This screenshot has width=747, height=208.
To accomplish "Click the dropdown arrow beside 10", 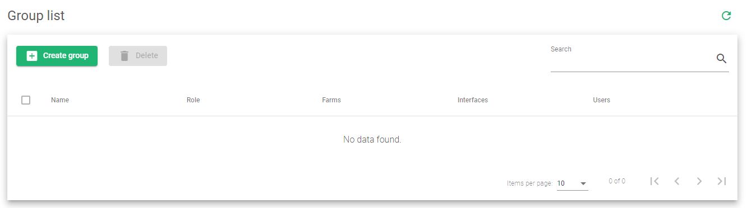I will tap(583, 183).
